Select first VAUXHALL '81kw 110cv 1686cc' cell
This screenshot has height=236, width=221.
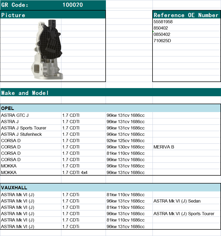point(129,195)
